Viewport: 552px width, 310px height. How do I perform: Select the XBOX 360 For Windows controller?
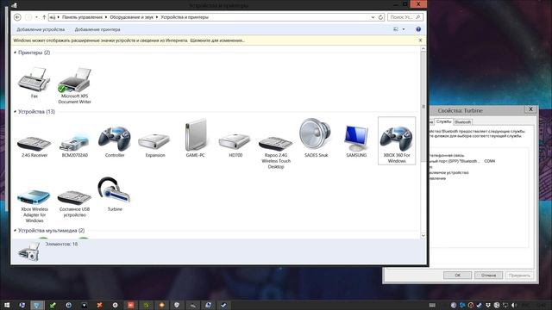coord(397,140)
